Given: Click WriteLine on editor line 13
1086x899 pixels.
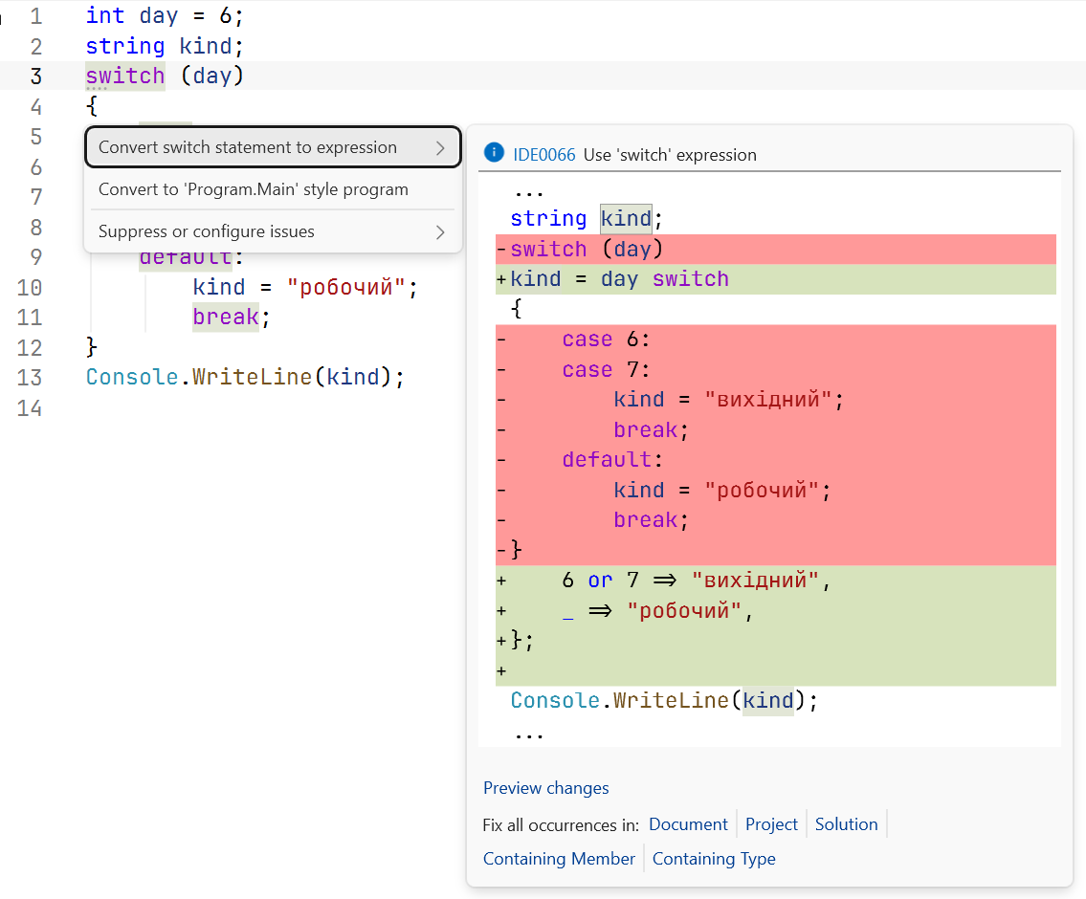Looking at the screenshot, I should pyautogui.click(x=252, y=377).
